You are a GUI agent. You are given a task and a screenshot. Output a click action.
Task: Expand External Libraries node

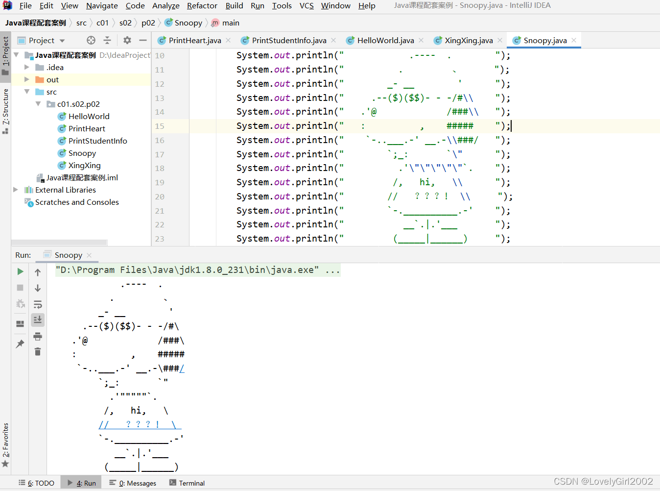click(x=16, y=190)
